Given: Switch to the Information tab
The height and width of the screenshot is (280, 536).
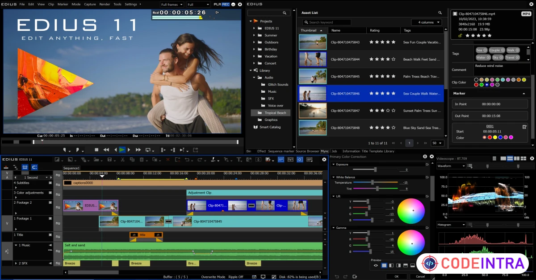Looking at the screenshot, I should (x=351, y=151).
